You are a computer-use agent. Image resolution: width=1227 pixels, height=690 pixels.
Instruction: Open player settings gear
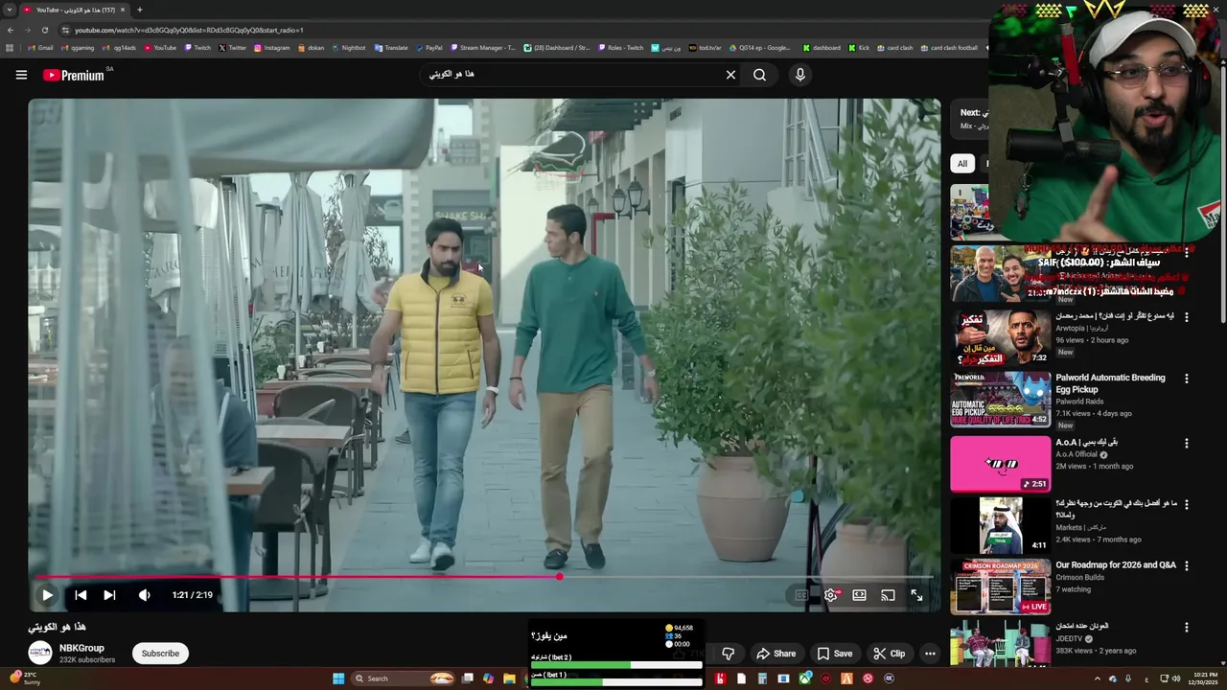tap(830, 595)
